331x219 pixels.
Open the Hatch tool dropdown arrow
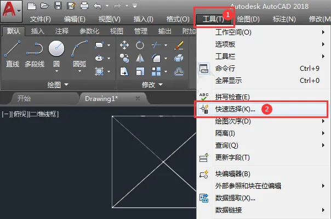[x=109, y=72]
